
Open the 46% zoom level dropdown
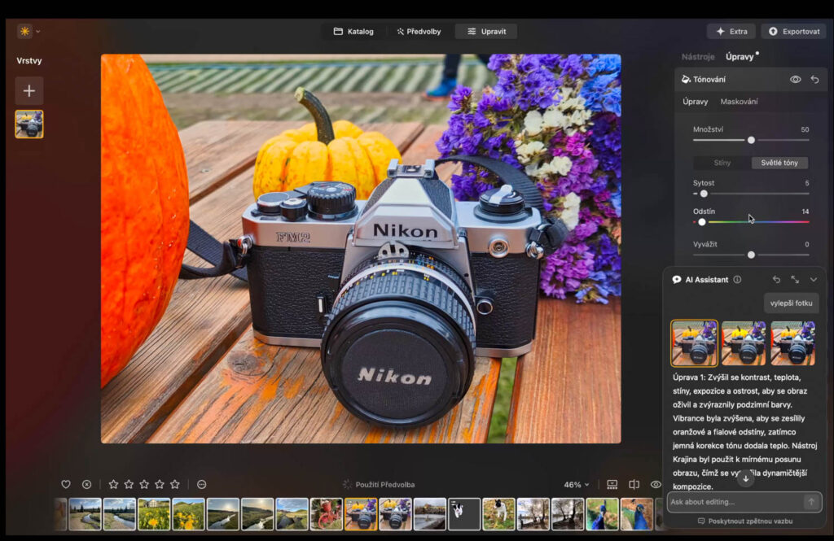pyautogui.click(x=577, y=484)
